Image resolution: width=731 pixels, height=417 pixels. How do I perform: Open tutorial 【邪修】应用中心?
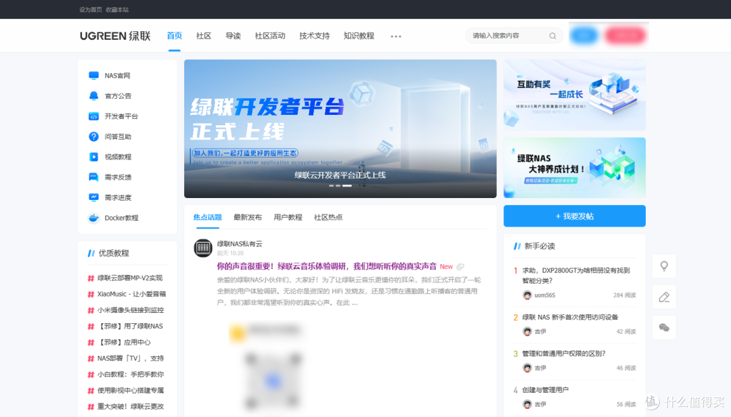124,342
